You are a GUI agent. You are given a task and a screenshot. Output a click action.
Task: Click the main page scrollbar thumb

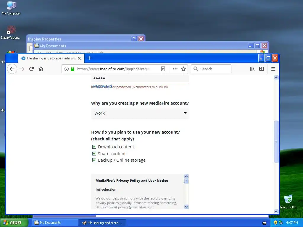click(276, 142)
